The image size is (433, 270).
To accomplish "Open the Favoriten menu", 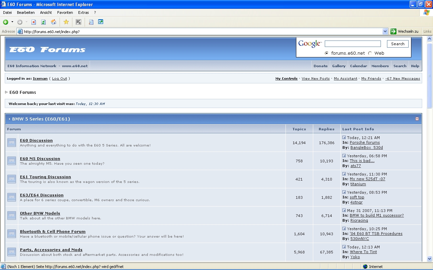I will point(65,12).
